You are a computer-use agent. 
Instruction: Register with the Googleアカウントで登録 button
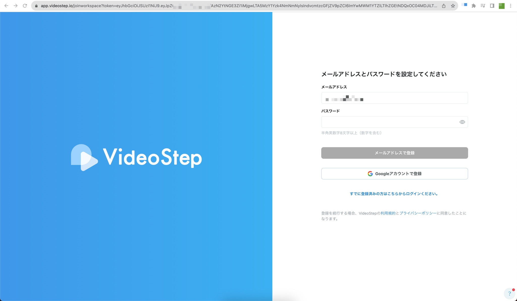(x=394, y=174)
